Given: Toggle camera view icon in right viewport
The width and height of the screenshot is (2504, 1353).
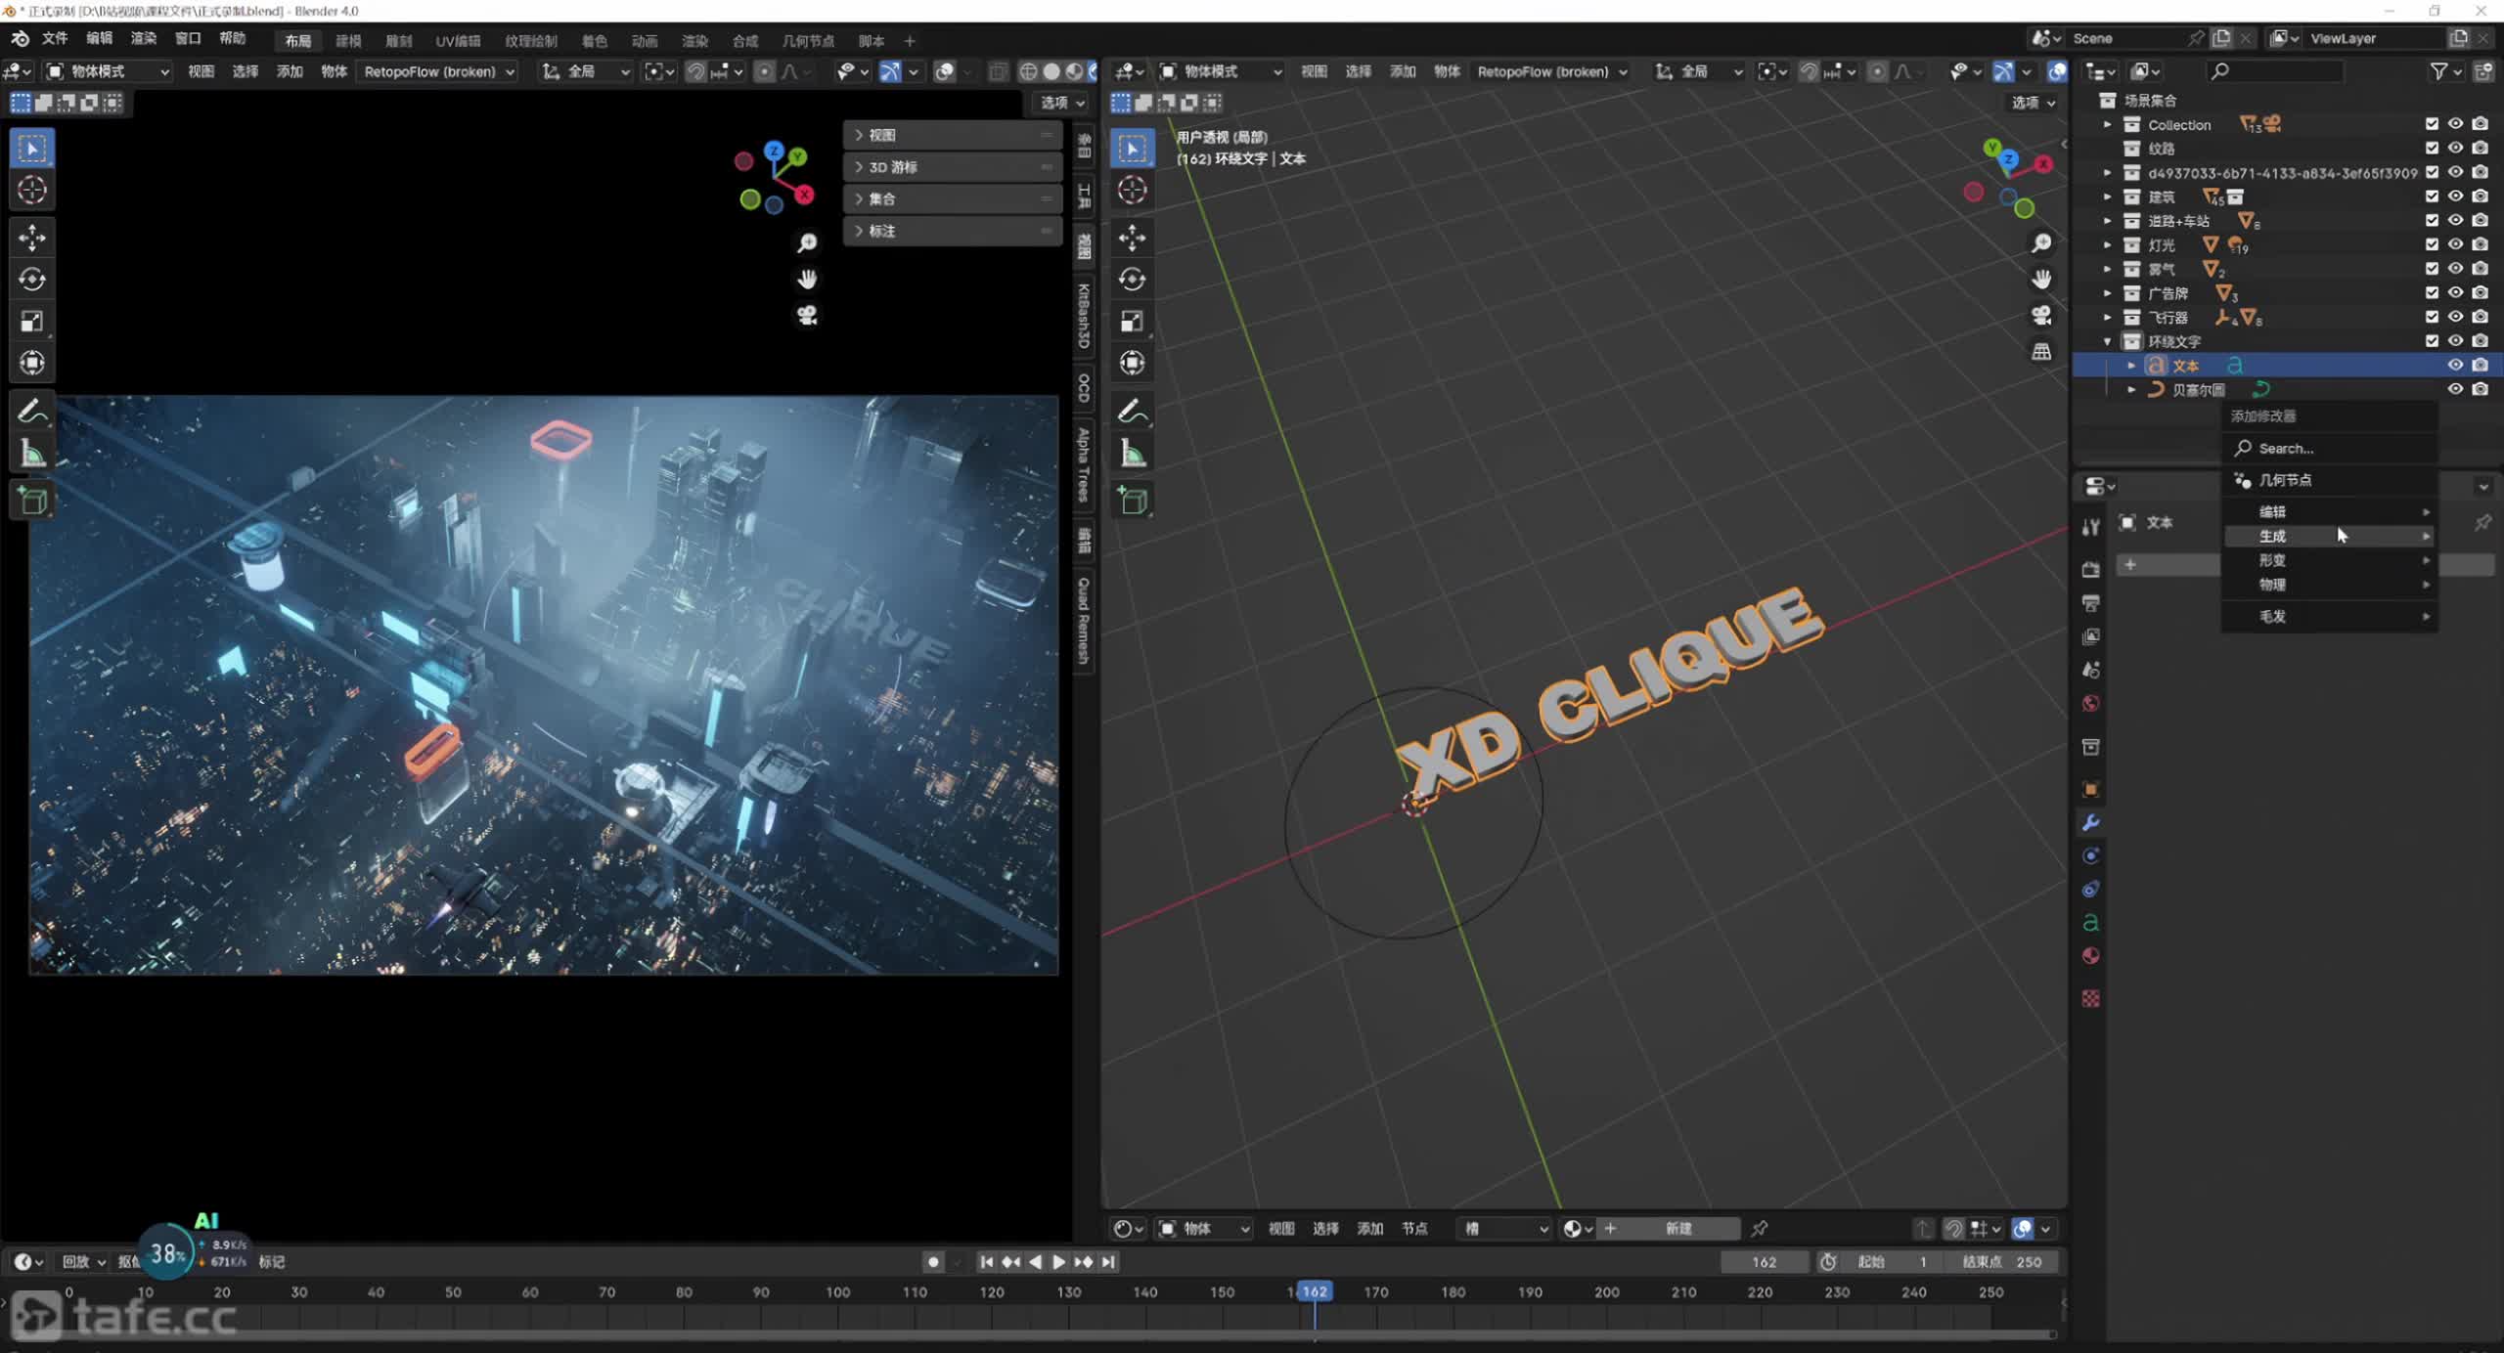Looking at the screenshot, I should [2041, 315].
